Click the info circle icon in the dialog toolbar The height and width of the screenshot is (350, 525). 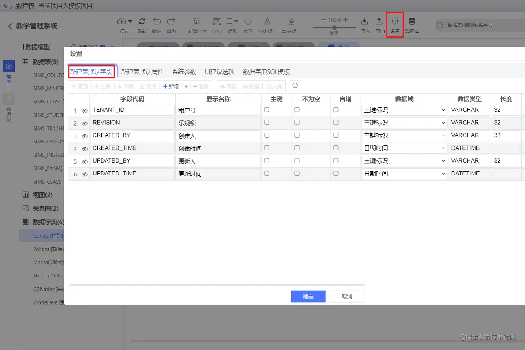click(295, 85)
